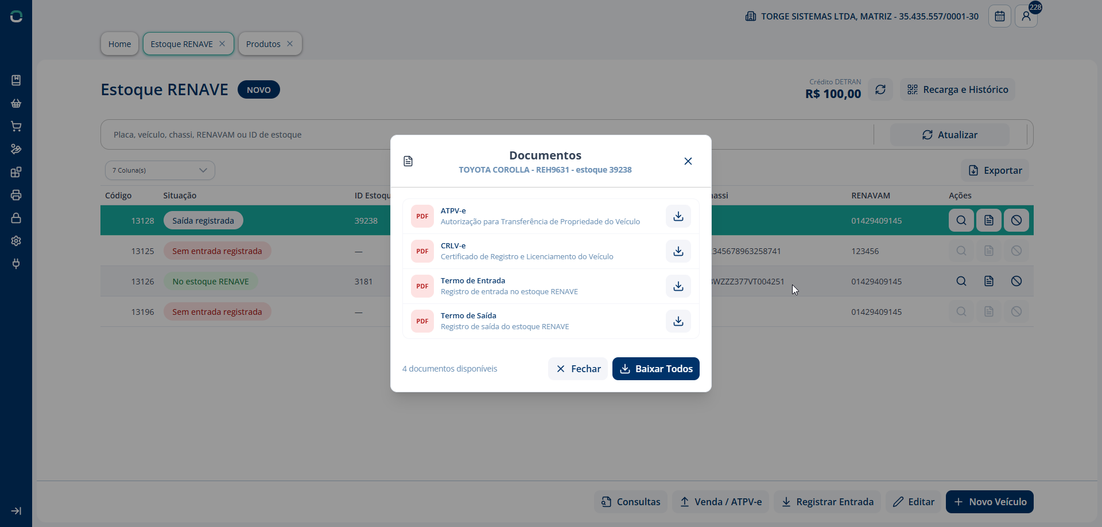Viewport: 1102px width, 527px height.
Task: Open the shopping cart sidebar icon
Action: [x=16, y=126]
